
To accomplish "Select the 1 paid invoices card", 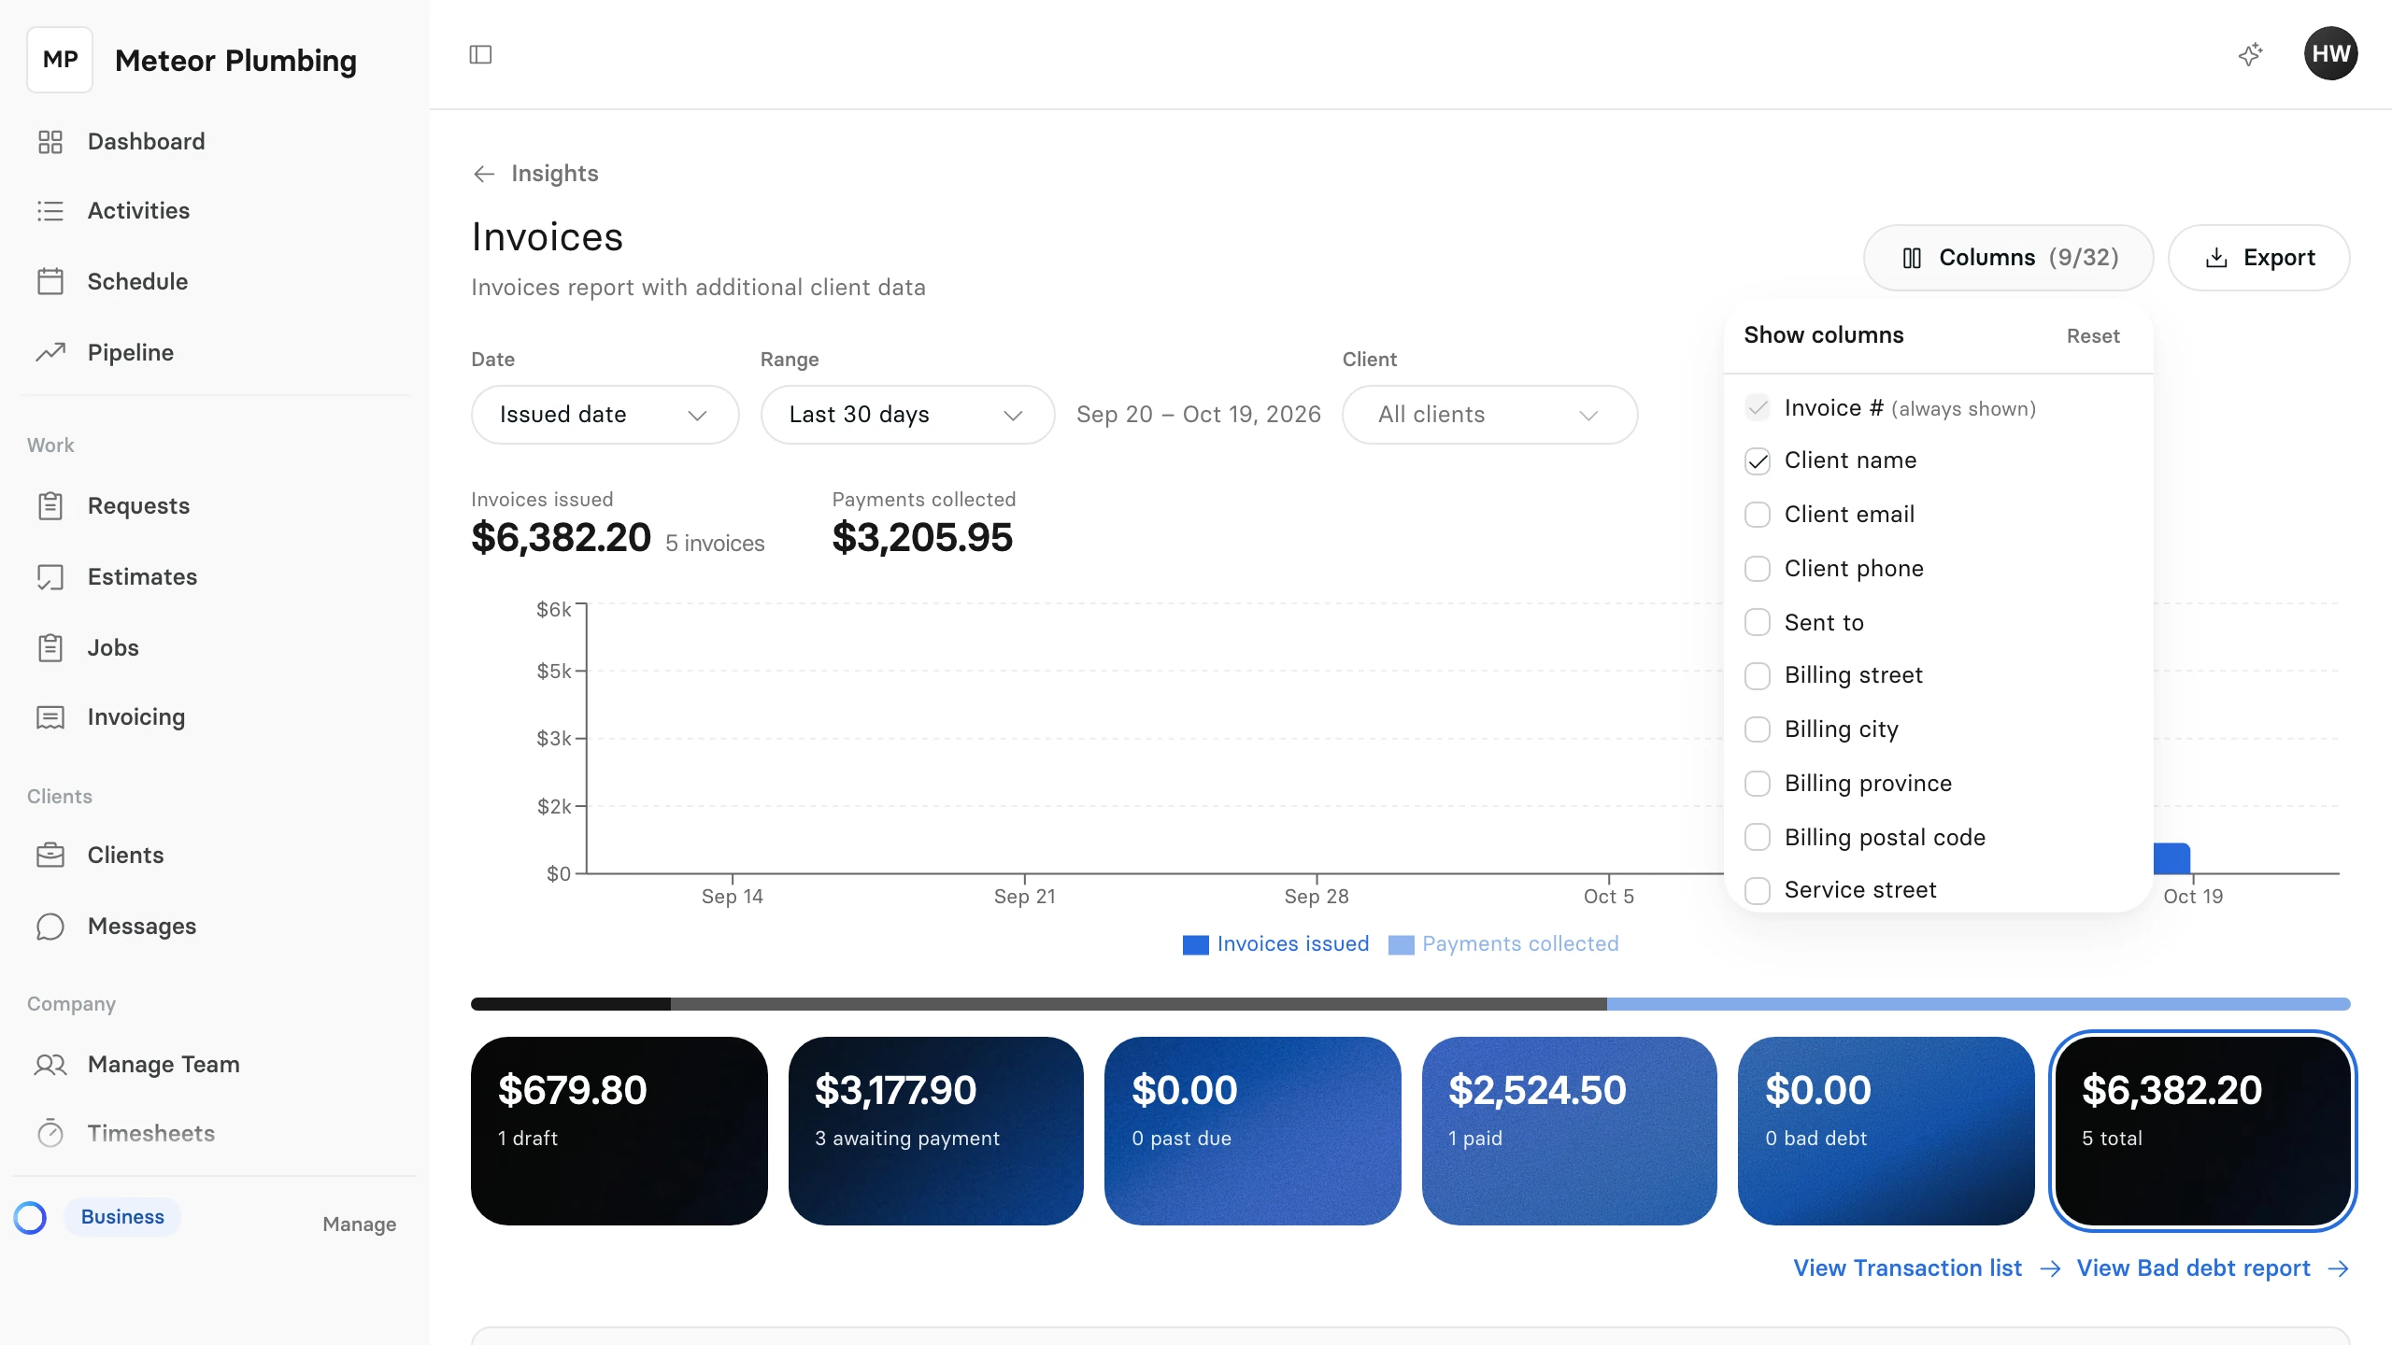I will click(x=1569, y=1130).
